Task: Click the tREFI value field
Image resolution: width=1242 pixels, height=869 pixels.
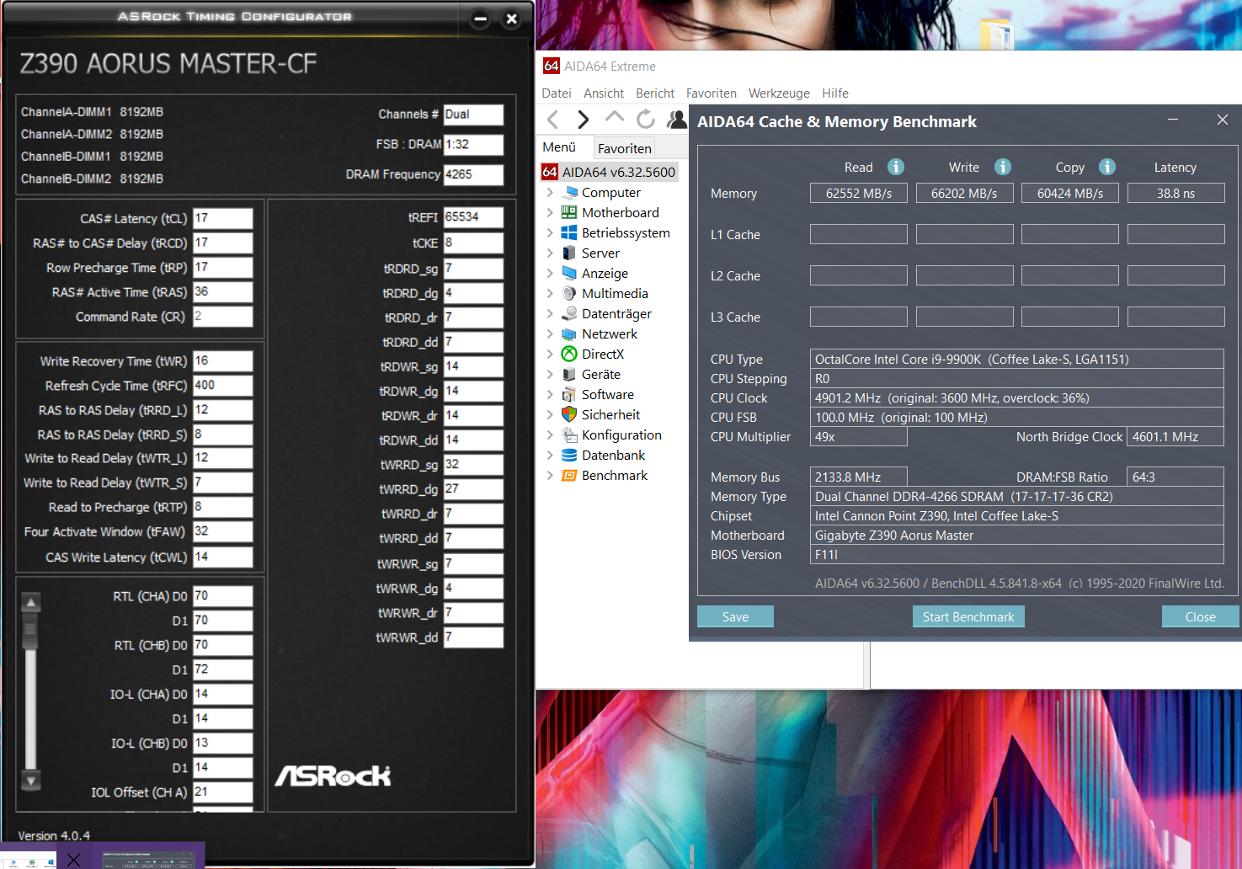Action: (x=474, y=217)
